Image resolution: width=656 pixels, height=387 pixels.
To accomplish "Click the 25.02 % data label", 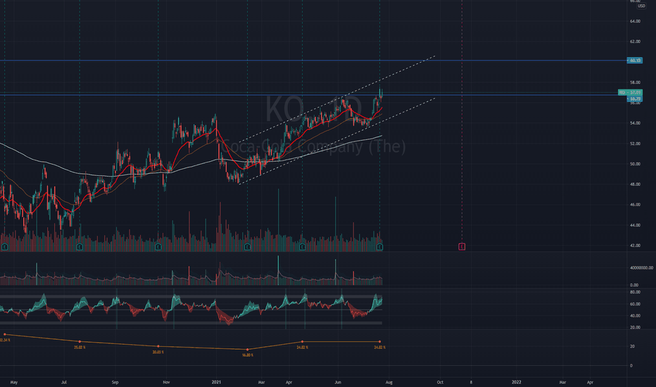I will click(80, 348).
